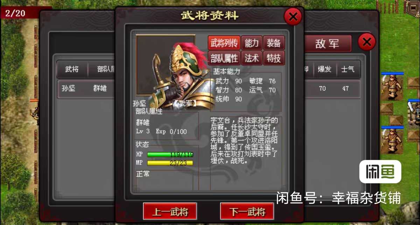Click the green HP bar

[x=170, y=154]
